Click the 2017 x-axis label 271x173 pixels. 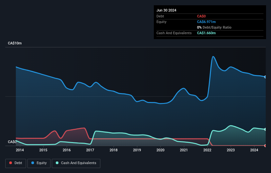pyautogui.click(x=90, y=150)
